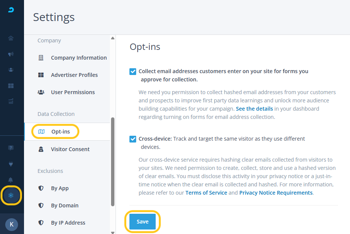
Task: Open integrations via the plug icon
Action: tap(11, 164)
